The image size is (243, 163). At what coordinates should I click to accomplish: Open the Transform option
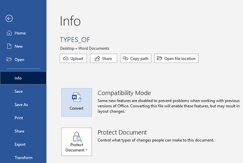pyautogui.click(x=23, y=158)
